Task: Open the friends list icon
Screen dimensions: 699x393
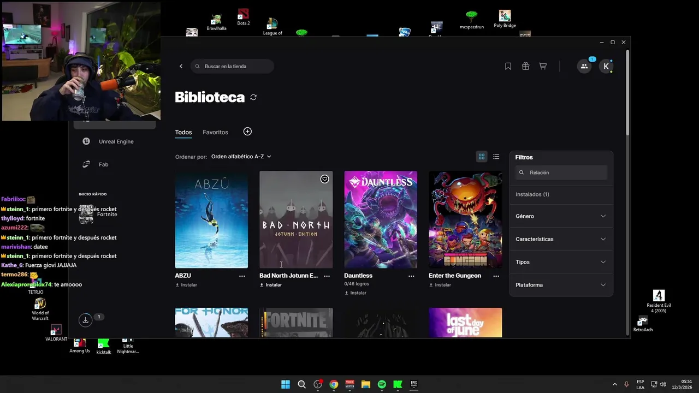Action: tap(584, 66)
